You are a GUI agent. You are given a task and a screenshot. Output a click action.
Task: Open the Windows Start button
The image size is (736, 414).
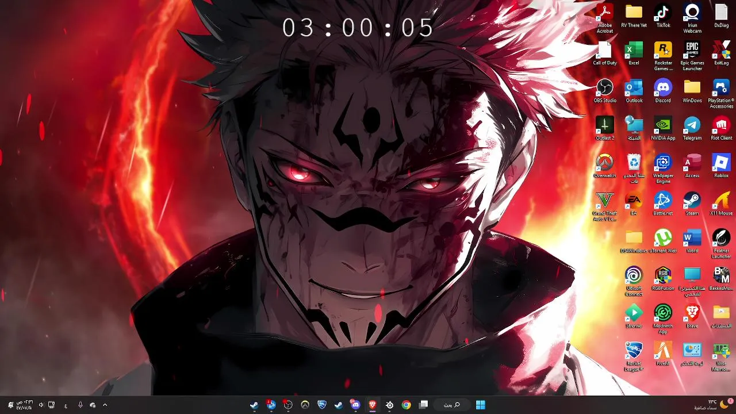tap(481, 405)
